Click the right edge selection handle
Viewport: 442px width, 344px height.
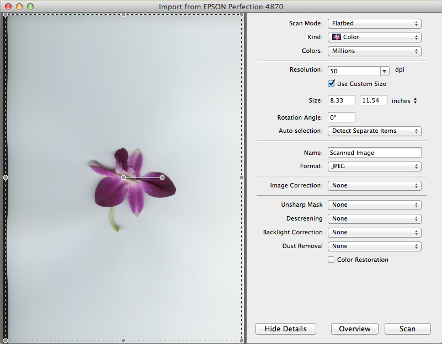242,178
